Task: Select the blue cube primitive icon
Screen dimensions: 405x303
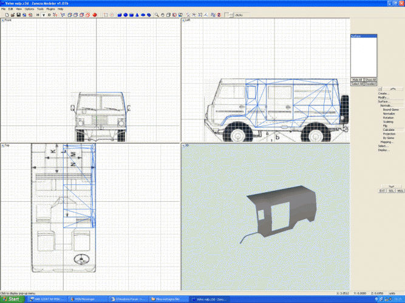Action: [x=118, y=15]
